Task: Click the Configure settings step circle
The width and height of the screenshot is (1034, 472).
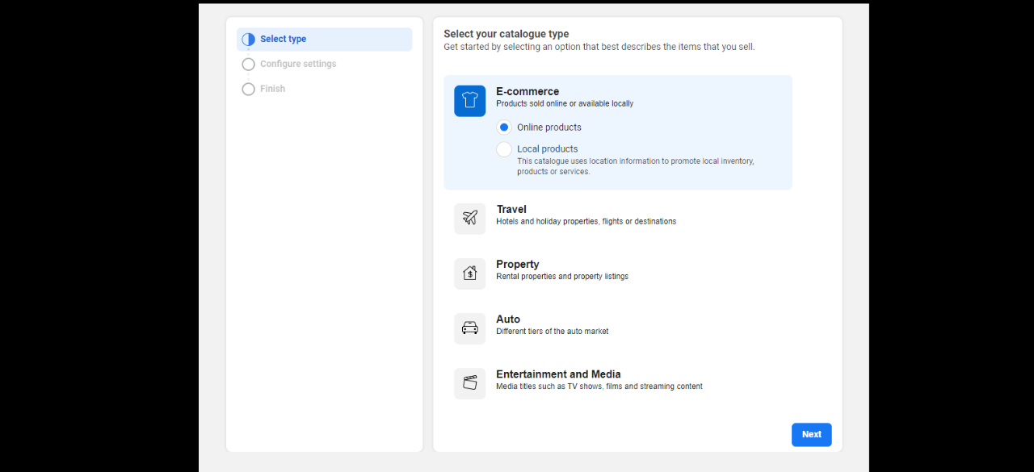Action: click(x=248, y=64)
